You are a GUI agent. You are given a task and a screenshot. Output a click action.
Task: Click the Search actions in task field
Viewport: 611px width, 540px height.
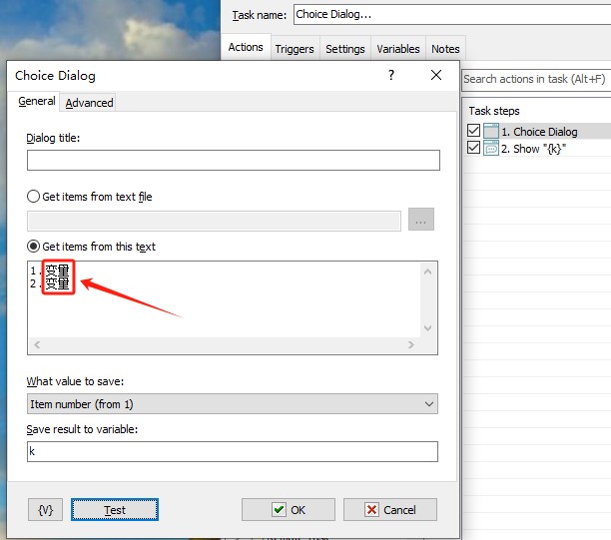point(535,79)
